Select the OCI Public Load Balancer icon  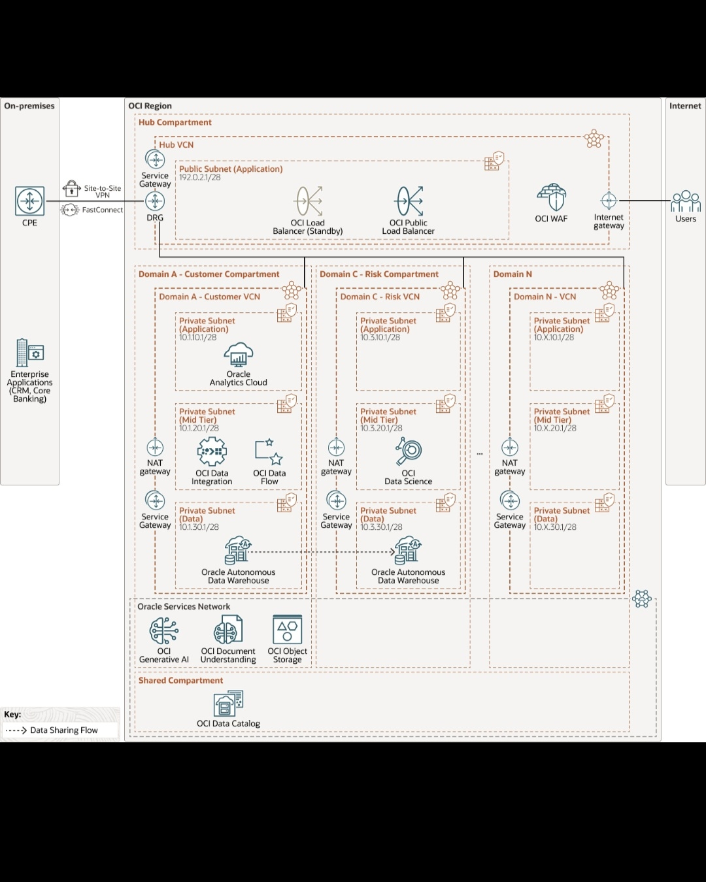click(409, 201)
